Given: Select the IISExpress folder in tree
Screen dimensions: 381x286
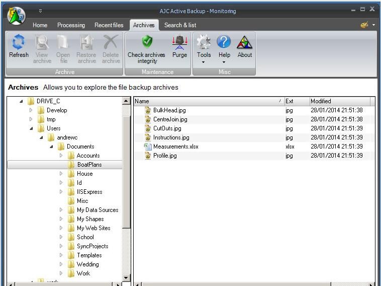Looking at the screenshot, I should point(89,192).
